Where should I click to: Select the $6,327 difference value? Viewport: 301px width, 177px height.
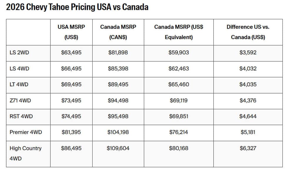(x=248, y=148)
